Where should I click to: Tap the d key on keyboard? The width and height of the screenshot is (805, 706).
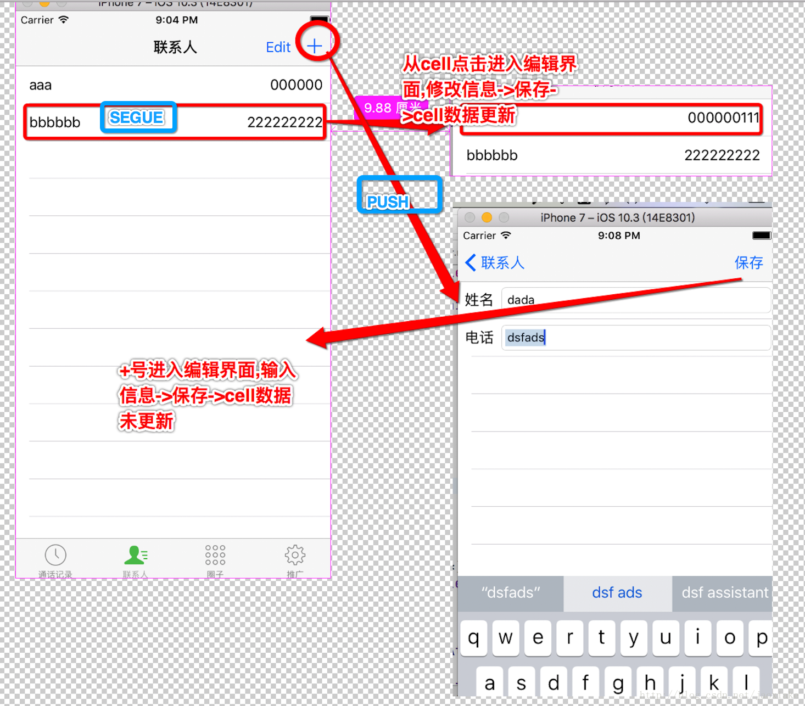pos(554,682)
